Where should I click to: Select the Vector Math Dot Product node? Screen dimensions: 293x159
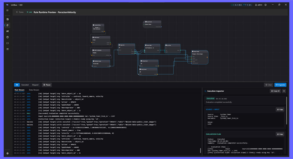coord(152,48)
